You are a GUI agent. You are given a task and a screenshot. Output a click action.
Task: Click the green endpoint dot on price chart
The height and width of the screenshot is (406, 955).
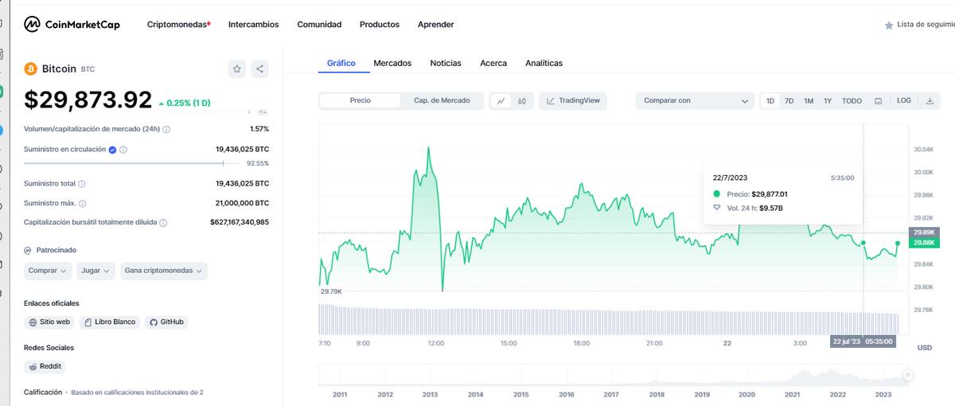coord(898,243)
